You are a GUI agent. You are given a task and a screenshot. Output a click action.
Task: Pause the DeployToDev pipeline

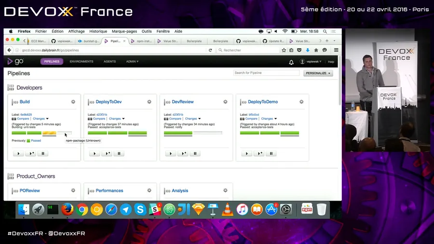(119, 153)
